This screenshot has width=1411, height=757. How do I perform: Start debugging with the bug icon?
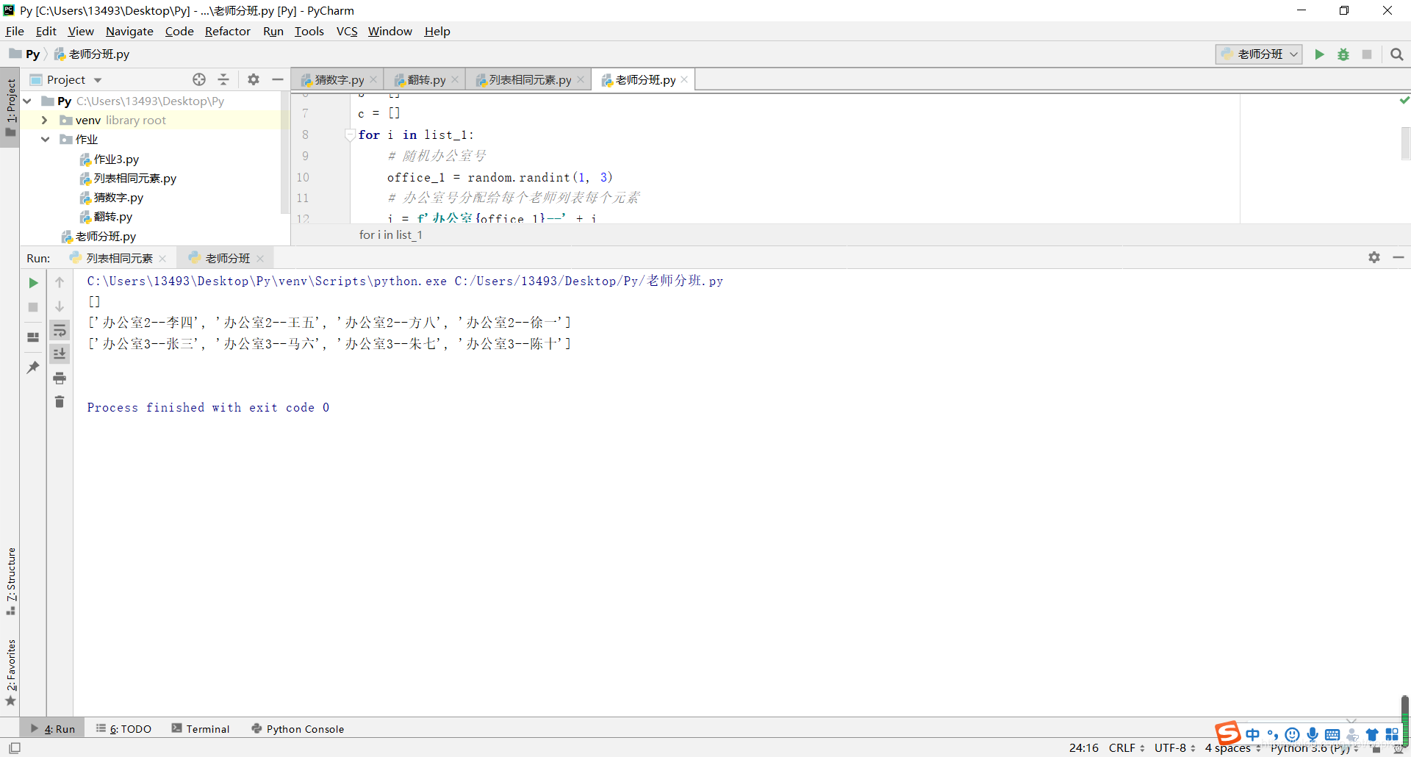[x=1343, y=54]
